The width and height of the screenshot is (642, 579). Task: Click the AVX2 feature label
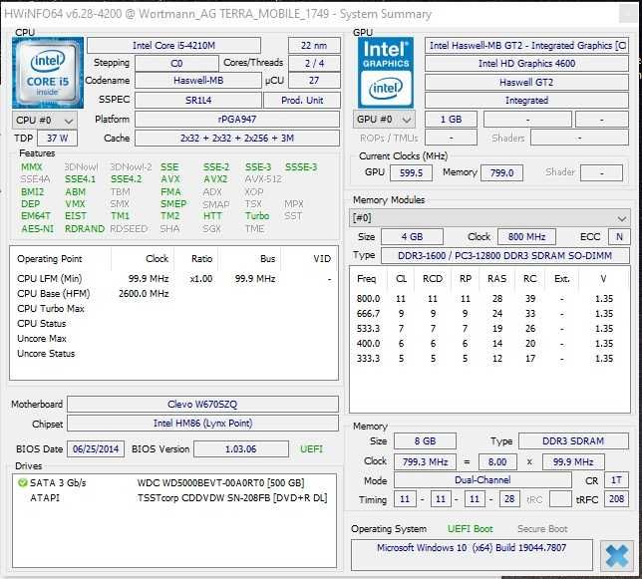215,179
